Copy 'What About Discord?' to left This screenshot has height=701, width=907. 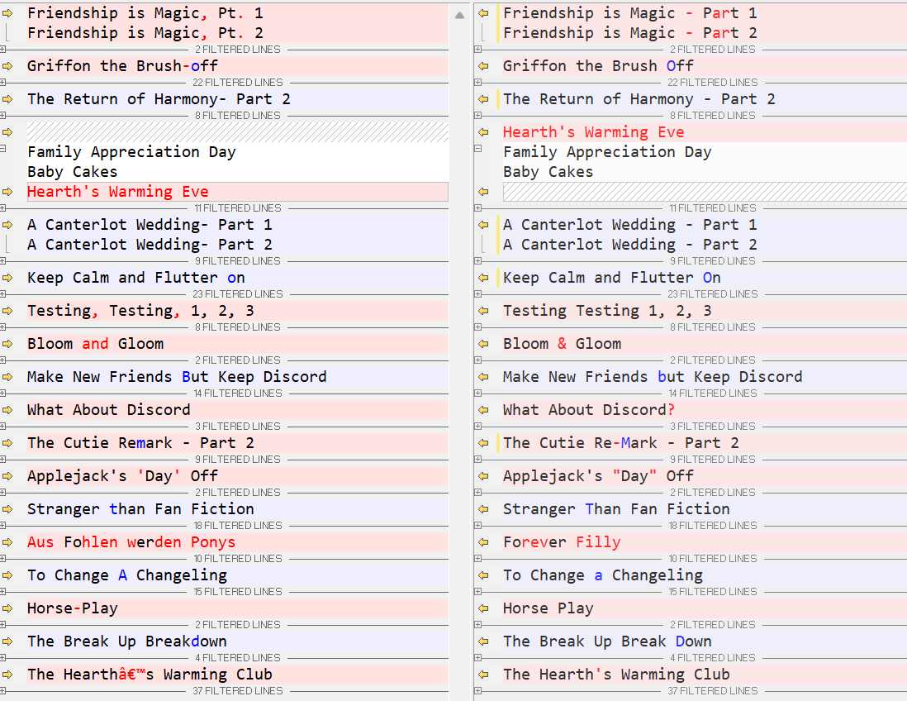[x=483, y=410]
